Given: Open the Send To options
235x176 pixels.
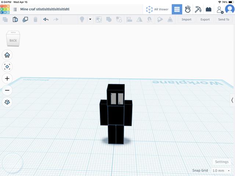Looking at the screenshot, I should click(224, 19).
